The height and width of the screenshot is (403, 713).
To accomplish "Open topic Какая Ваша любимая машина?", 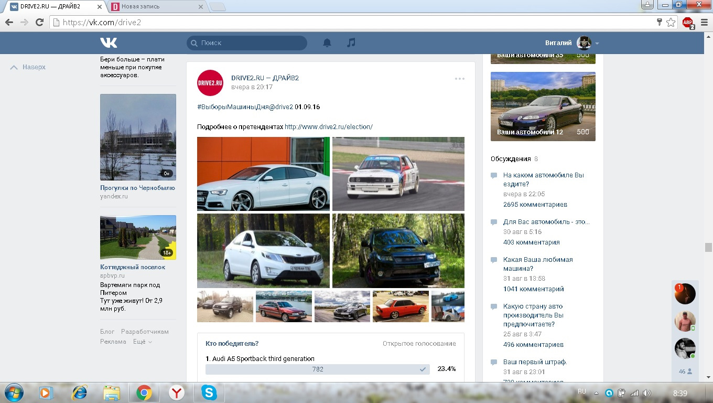I will (538, 264).
